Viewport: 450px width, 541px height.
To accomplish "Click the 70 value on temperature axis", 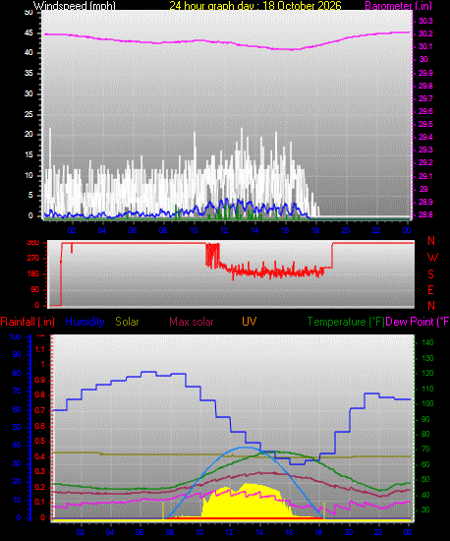I will [425, 449].
